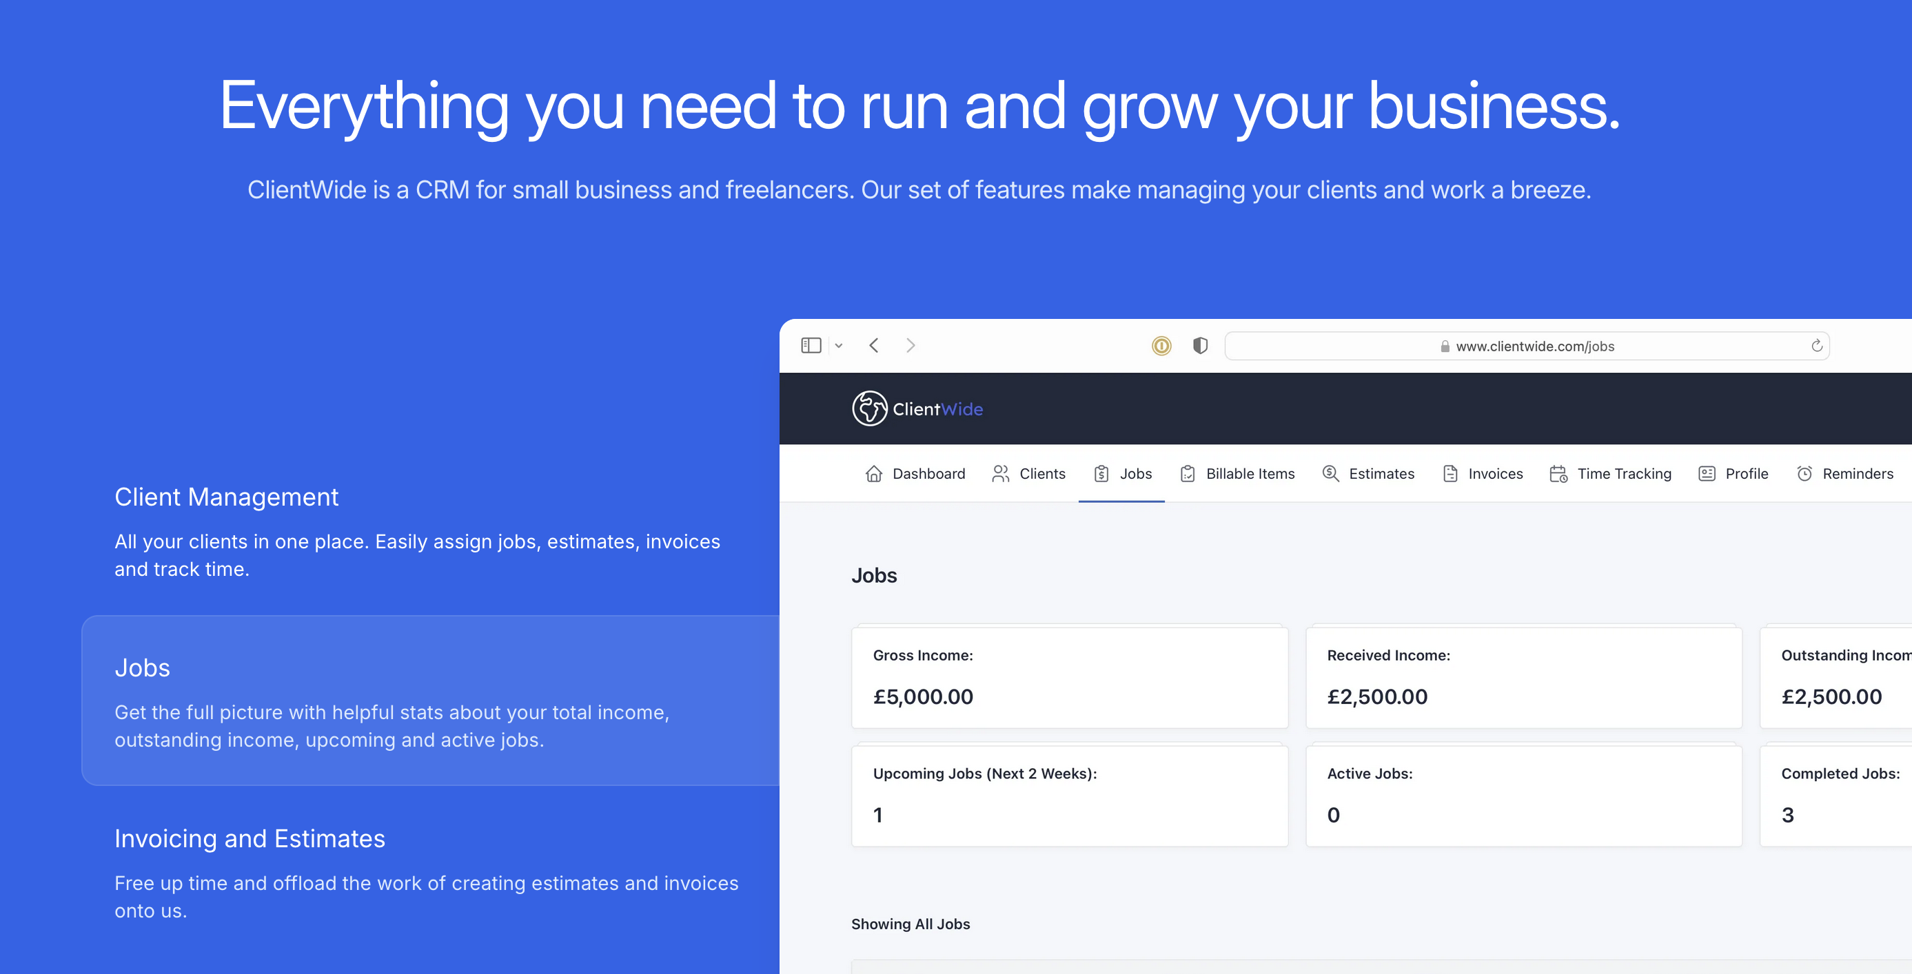Viewport: 1912px width, 974px height.
Task: Click the Reminders clock icon
Action: pyautogui.click(x=1804, y=474)
